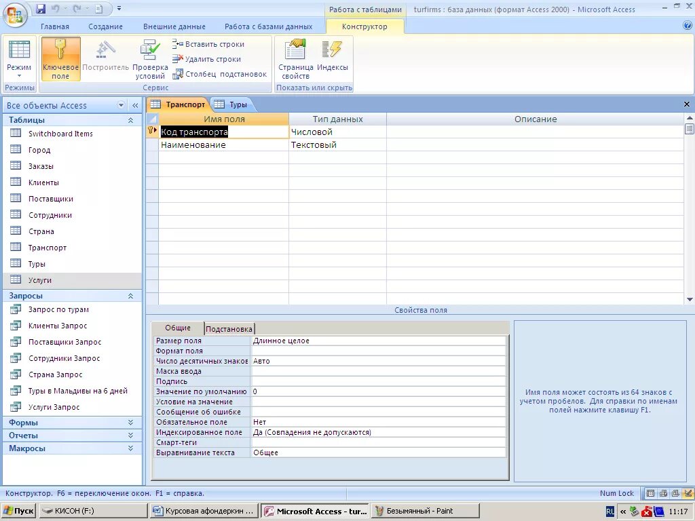This screenshot has height=521, width=695.
Task: Click the Наименование field name cell
Action: point(223,145)
